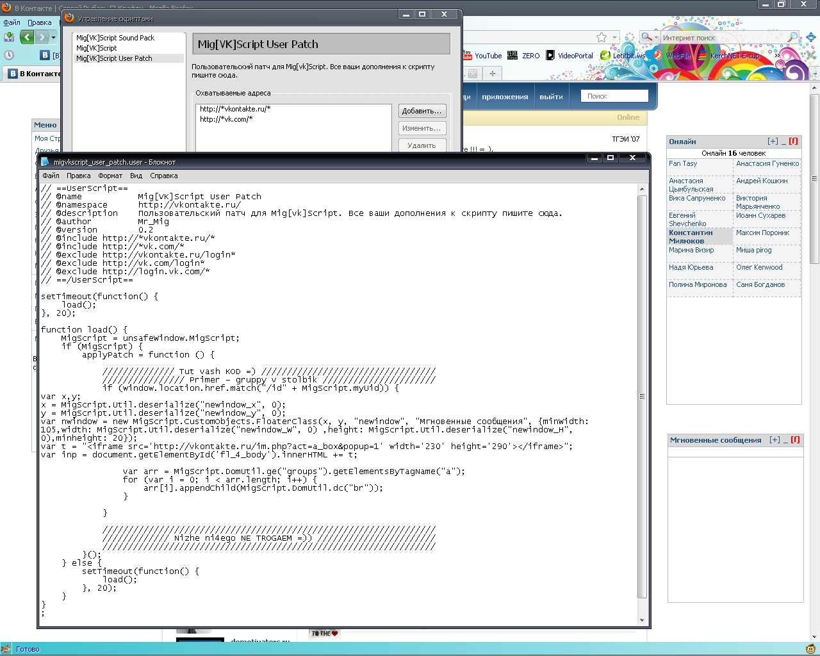Click Notepad's vertical scrollbar thumb
Viewport: 820px width, 656px height.
642,397
